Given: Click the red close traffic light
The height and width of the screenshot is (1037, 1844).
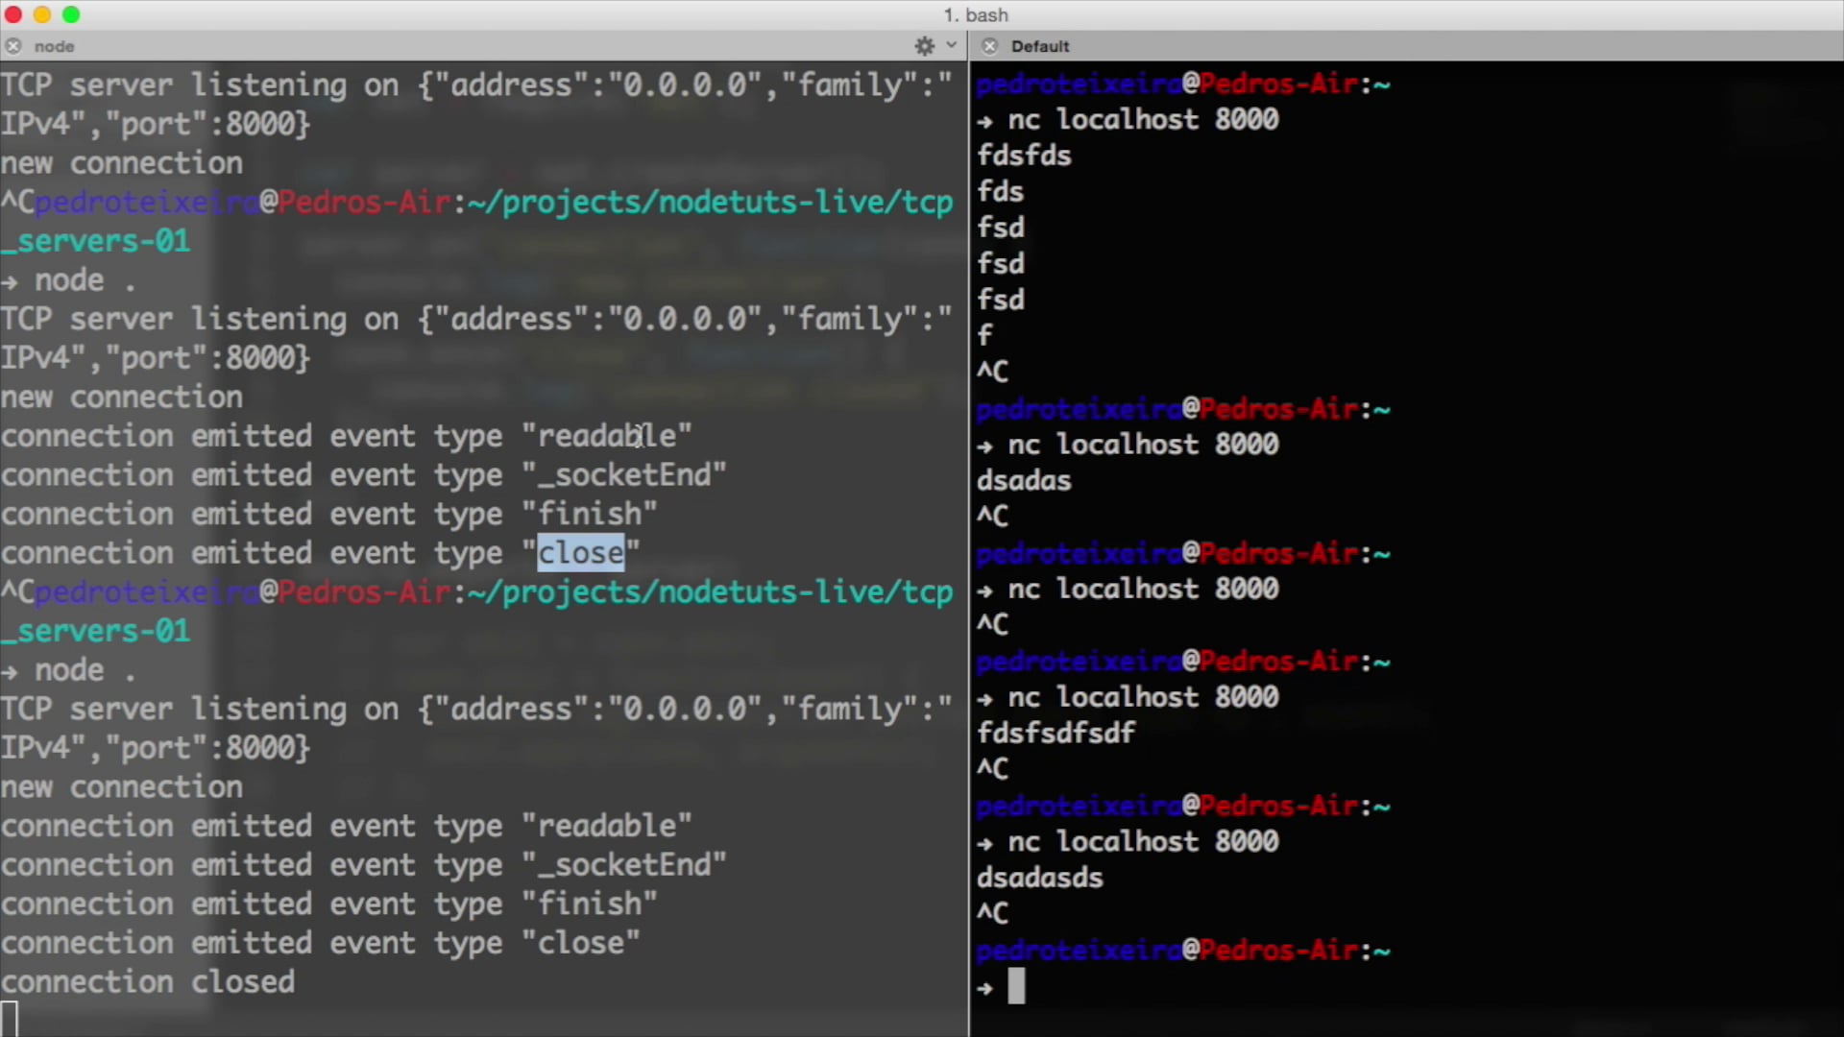Looking at the screenshot, I should click(x=12, y=14).
